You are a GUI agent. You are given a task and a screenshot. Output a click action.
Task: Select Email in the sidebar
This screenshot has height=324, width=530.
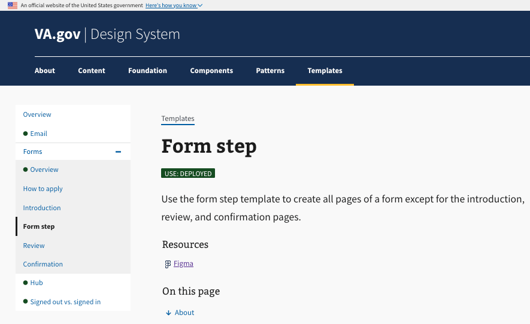pyautogui.click(x=38, y=134)
